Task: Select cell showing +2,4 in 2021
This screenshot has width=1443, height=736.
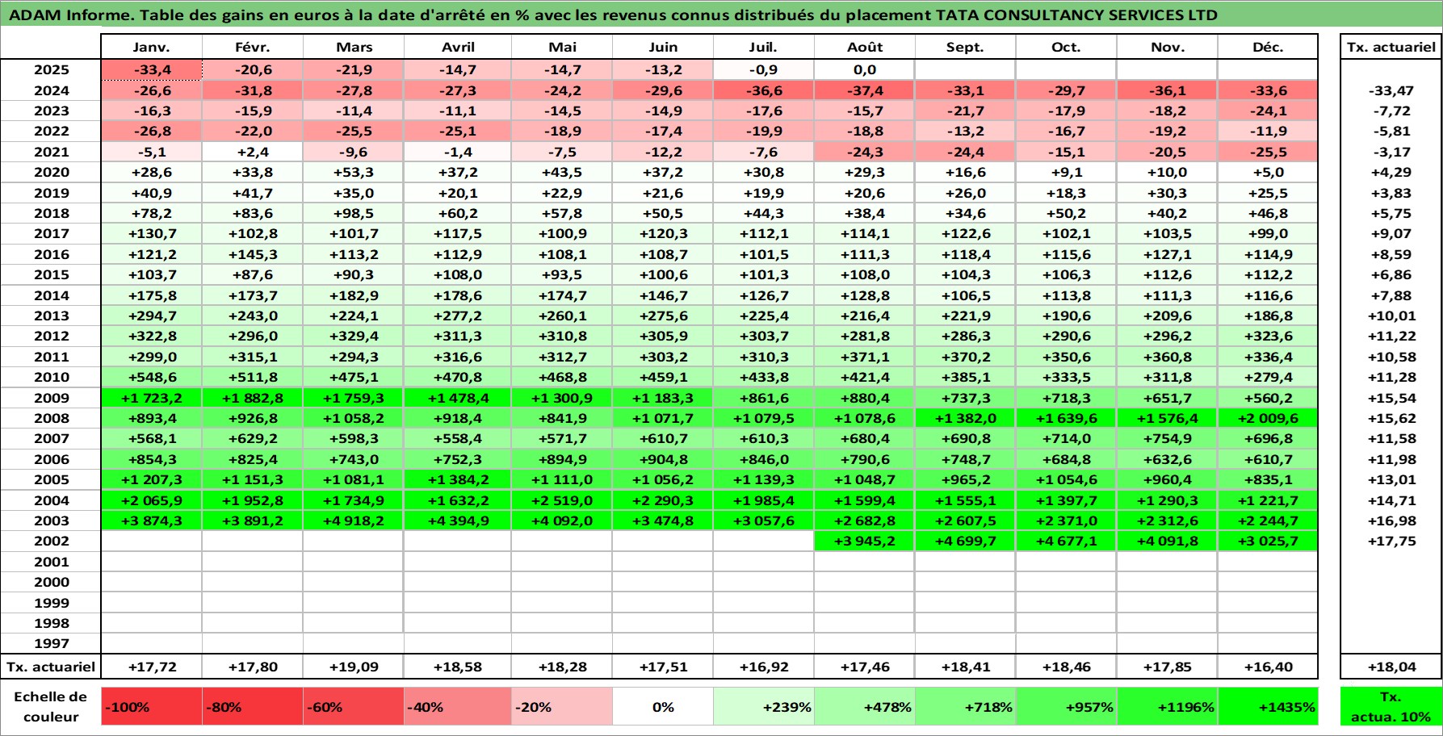Action: (x=253, y=152)
